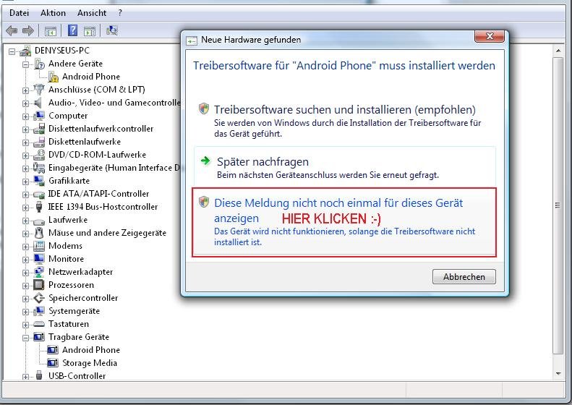Select the Systemgeräte tree label

pyautogui.click(x=74, y=311)
